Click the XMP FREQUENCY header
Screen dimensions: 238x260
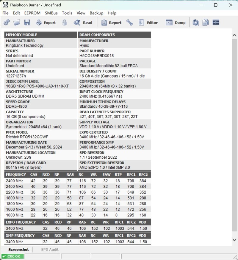(20, 236)
